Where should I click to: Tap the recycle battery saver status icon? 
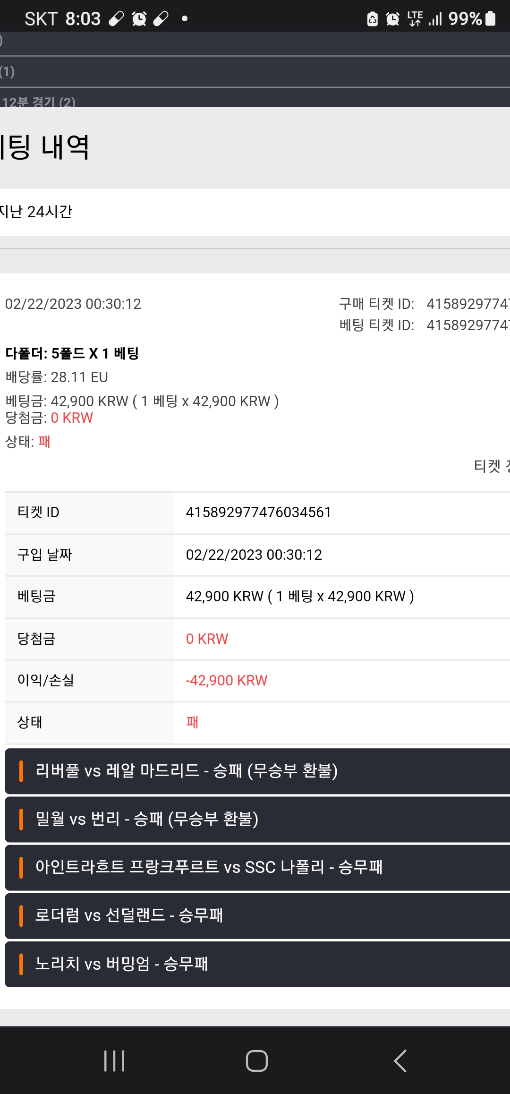[x=373, y=19]
